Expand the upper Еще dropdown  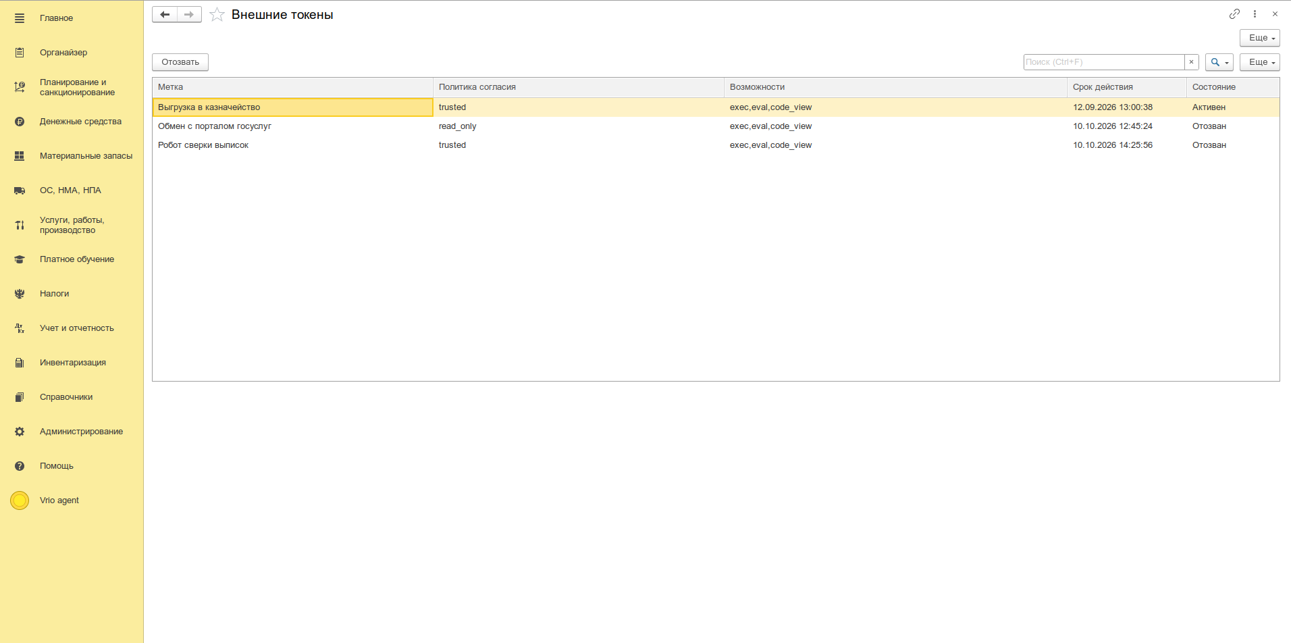pyautogui.click(x=1260, y=38)
